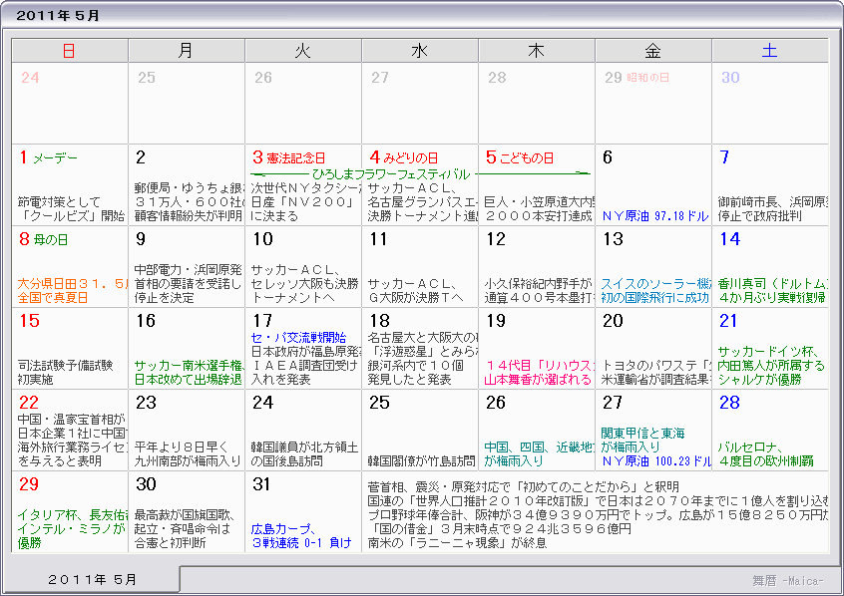Screen dimensions: 844x596
Task: Click 菅首相、震災・原発対応 summary line
Action: pos(523,486)
